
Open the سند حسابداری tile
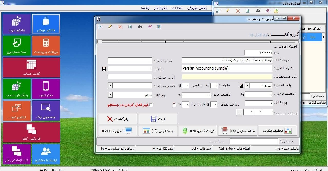coord(17,46)
